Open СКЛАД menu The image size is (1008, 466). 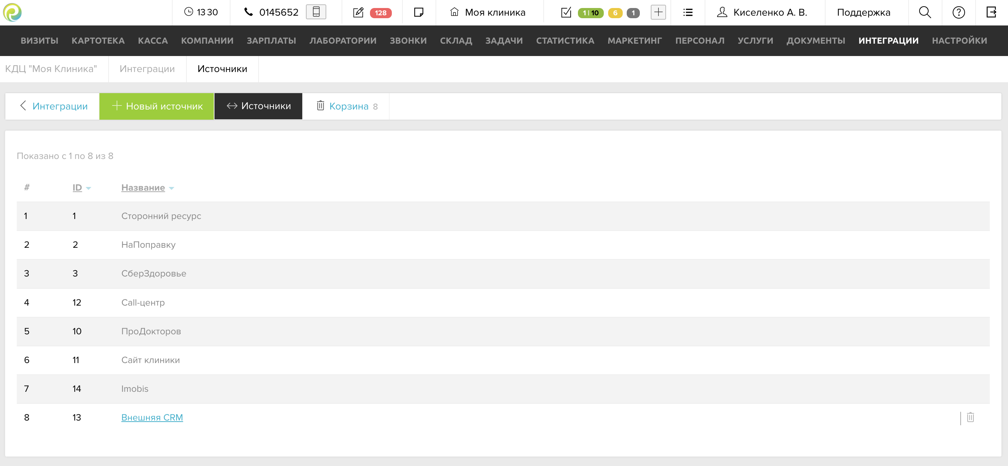coord(456,41)
